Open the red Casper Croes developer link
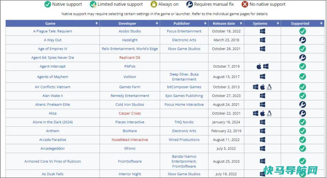This screenshot has width=327, height=178. tap(130, 113)
